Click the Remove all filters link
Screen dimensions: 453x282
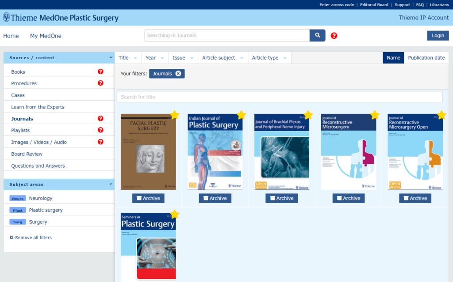pyautogui.click(x=33, y=237)
